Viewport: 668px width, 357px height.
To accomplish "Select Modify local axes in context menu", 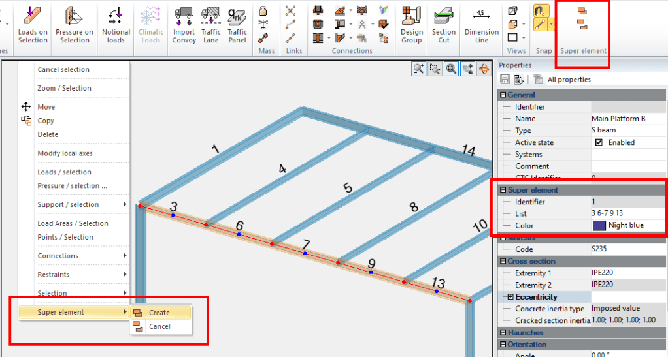I will click(x=65, y=153).
